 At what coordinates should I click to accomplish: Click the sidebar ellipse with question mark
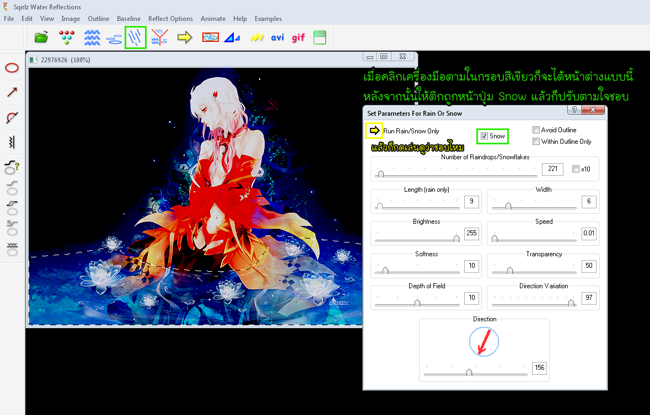[12, 167]
